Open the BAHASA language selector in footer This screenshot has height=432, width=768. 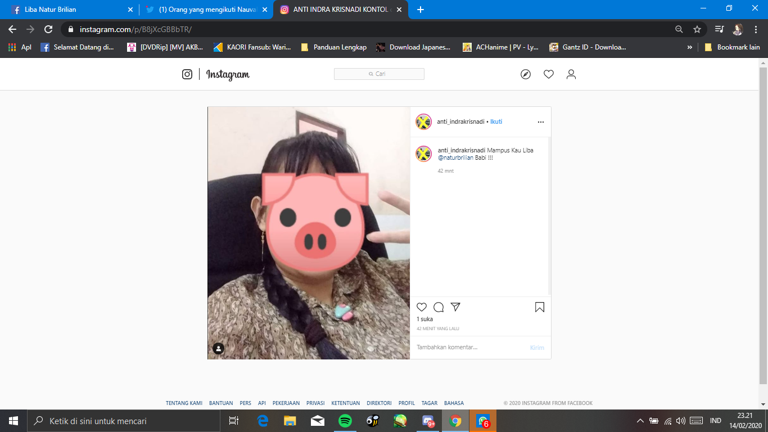click(454, 403)
